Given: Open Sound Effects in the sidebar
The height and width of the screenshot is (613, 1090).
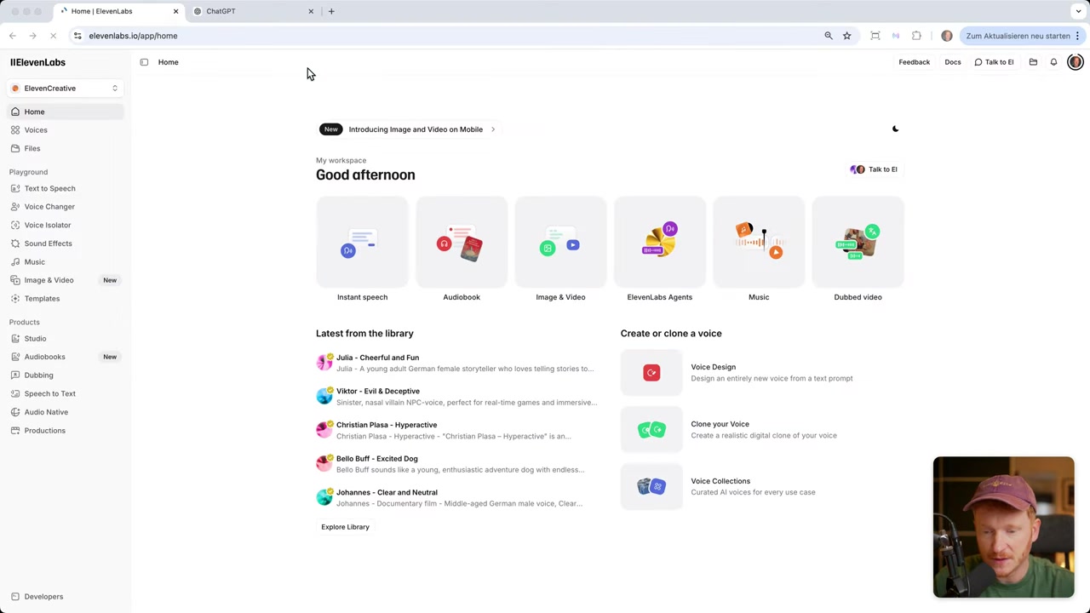Looking at the screenshot, I should tap(65, 243).
